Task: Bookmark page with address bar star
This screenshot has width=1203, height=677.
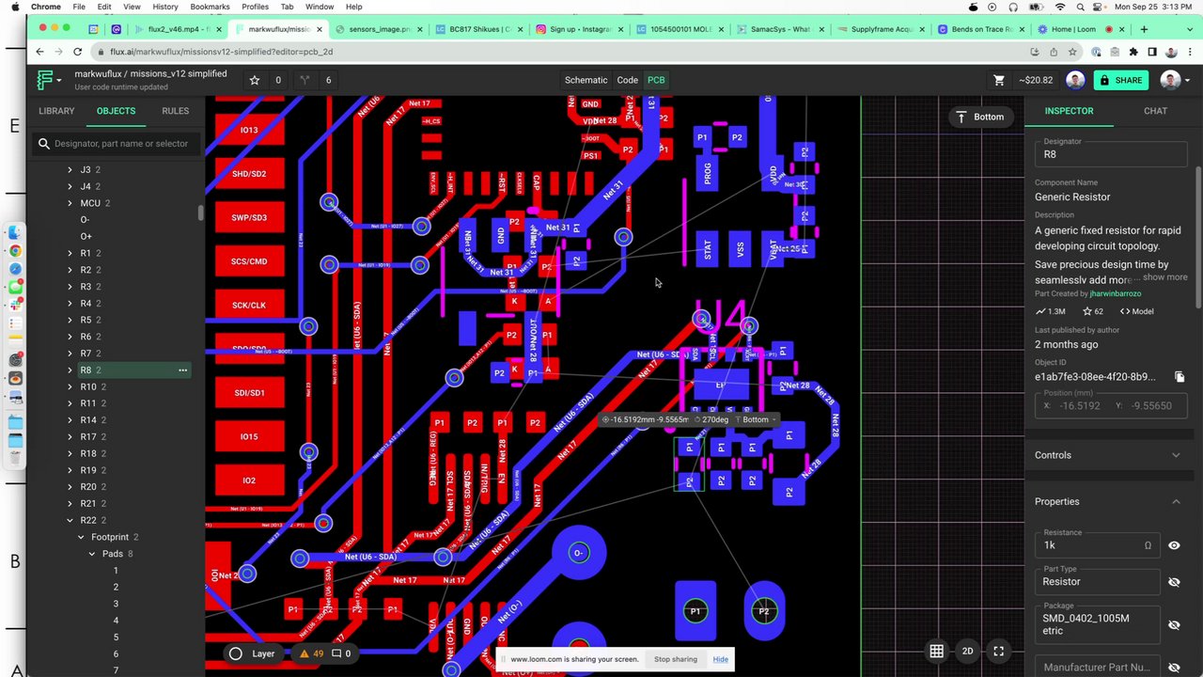Action: (x=1072, y=52)
